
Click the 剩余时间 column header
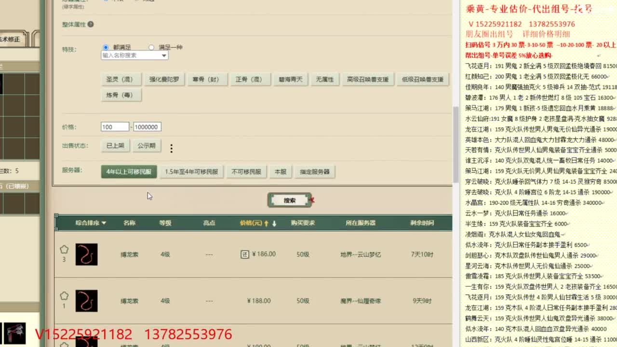pyautogui.click(x=422, y=223)
